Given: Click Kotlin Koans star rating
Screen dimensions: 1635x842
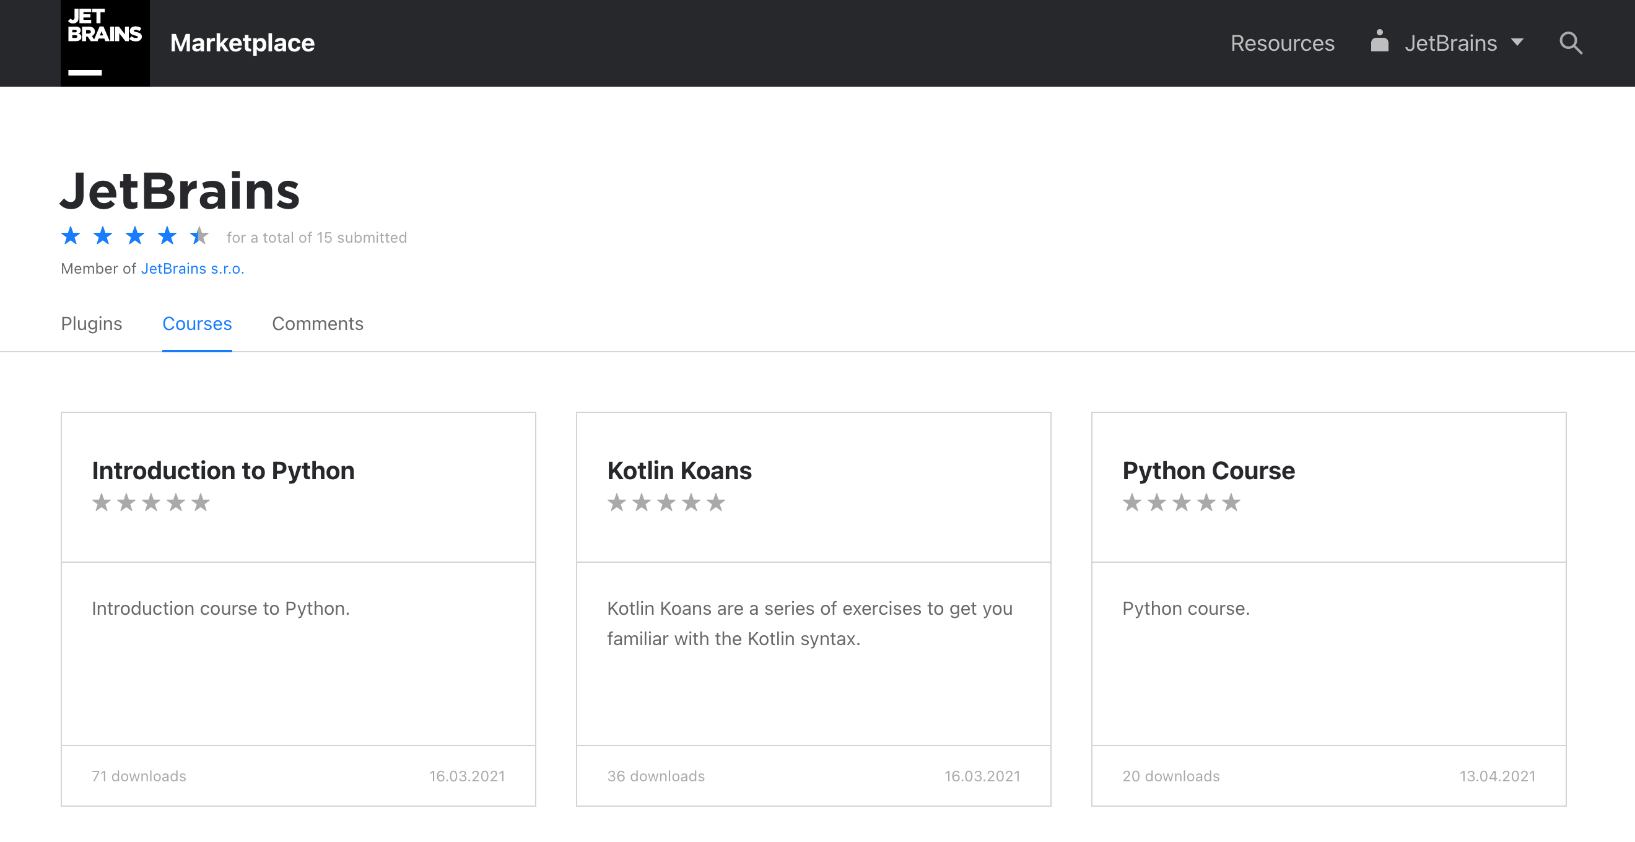Looking at the screenshot, I should (x=666, y=503).
